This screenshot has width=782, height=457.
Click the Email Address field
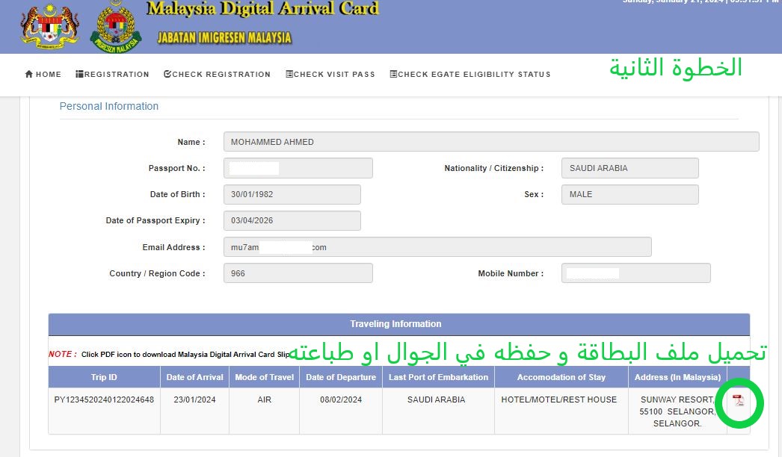437,246
